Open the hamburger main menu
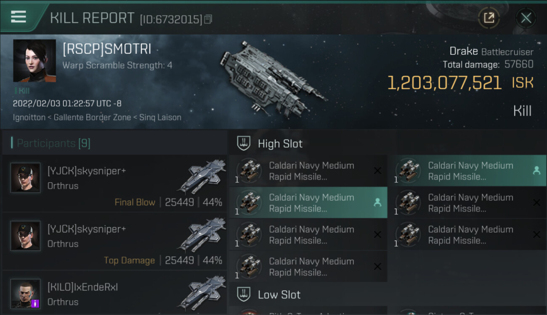 point(19,17)
